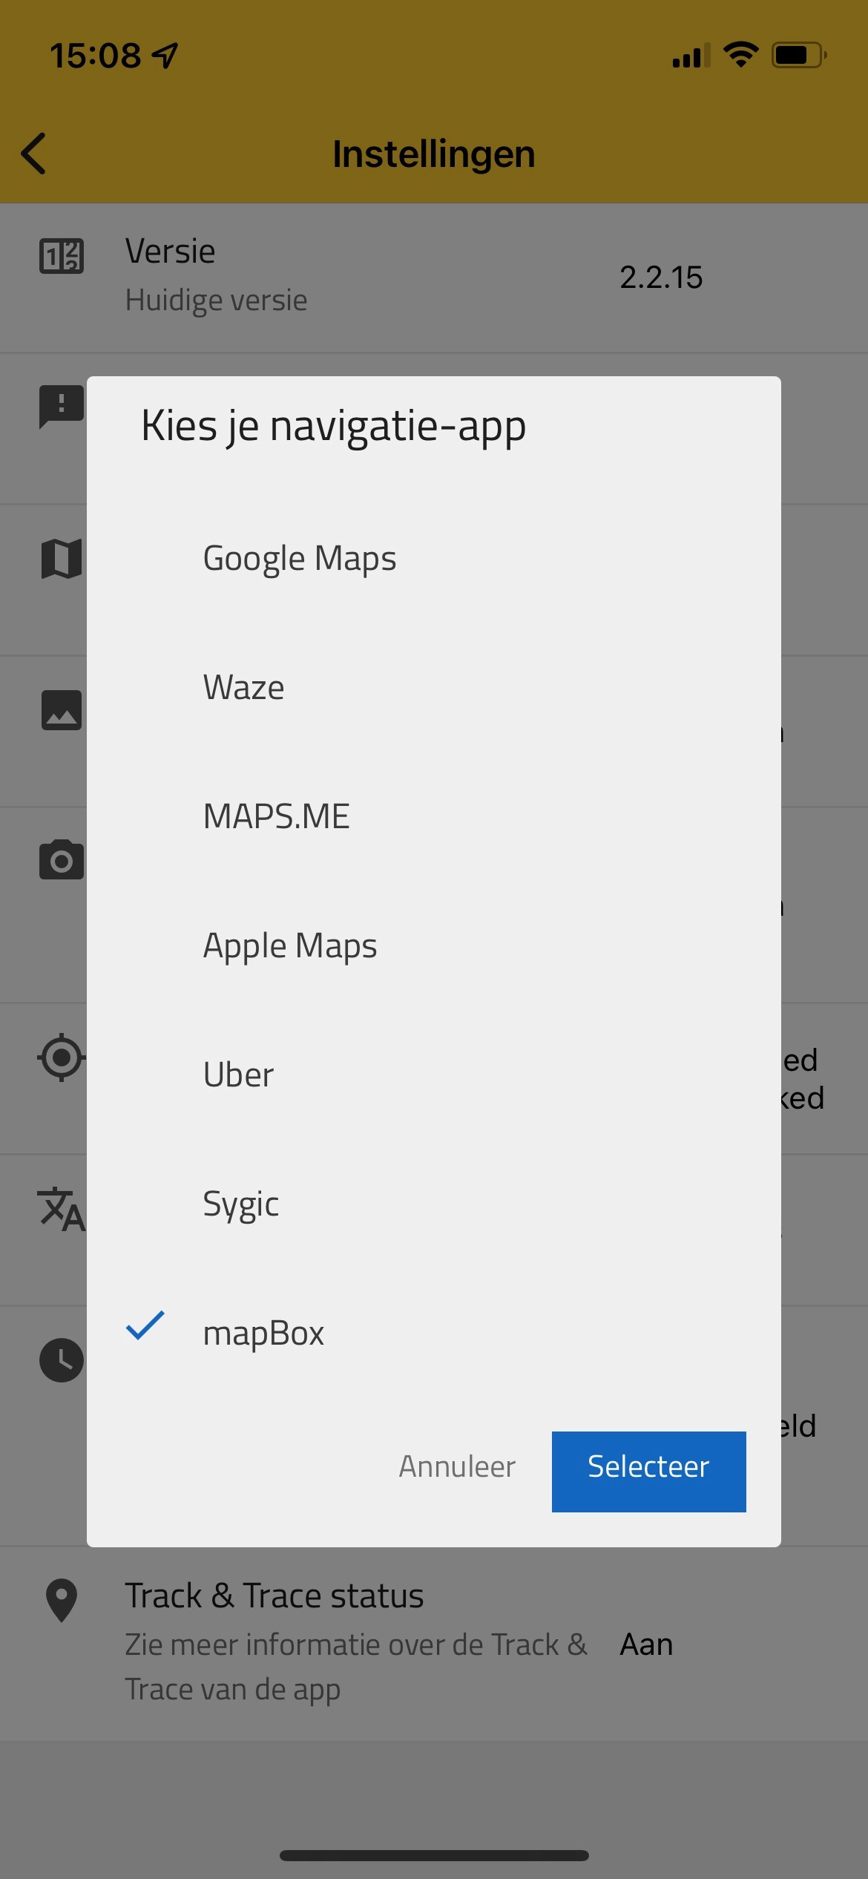The height and width of the screenshot is (1879, 868).
Task: Select Sygic as navigation app
Action: [434, 1204]
